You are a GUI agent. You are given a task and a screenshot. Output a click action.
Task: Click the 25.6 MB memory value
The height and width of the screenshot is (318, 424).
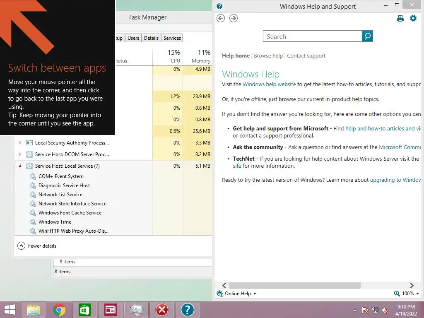pos(202,131)
